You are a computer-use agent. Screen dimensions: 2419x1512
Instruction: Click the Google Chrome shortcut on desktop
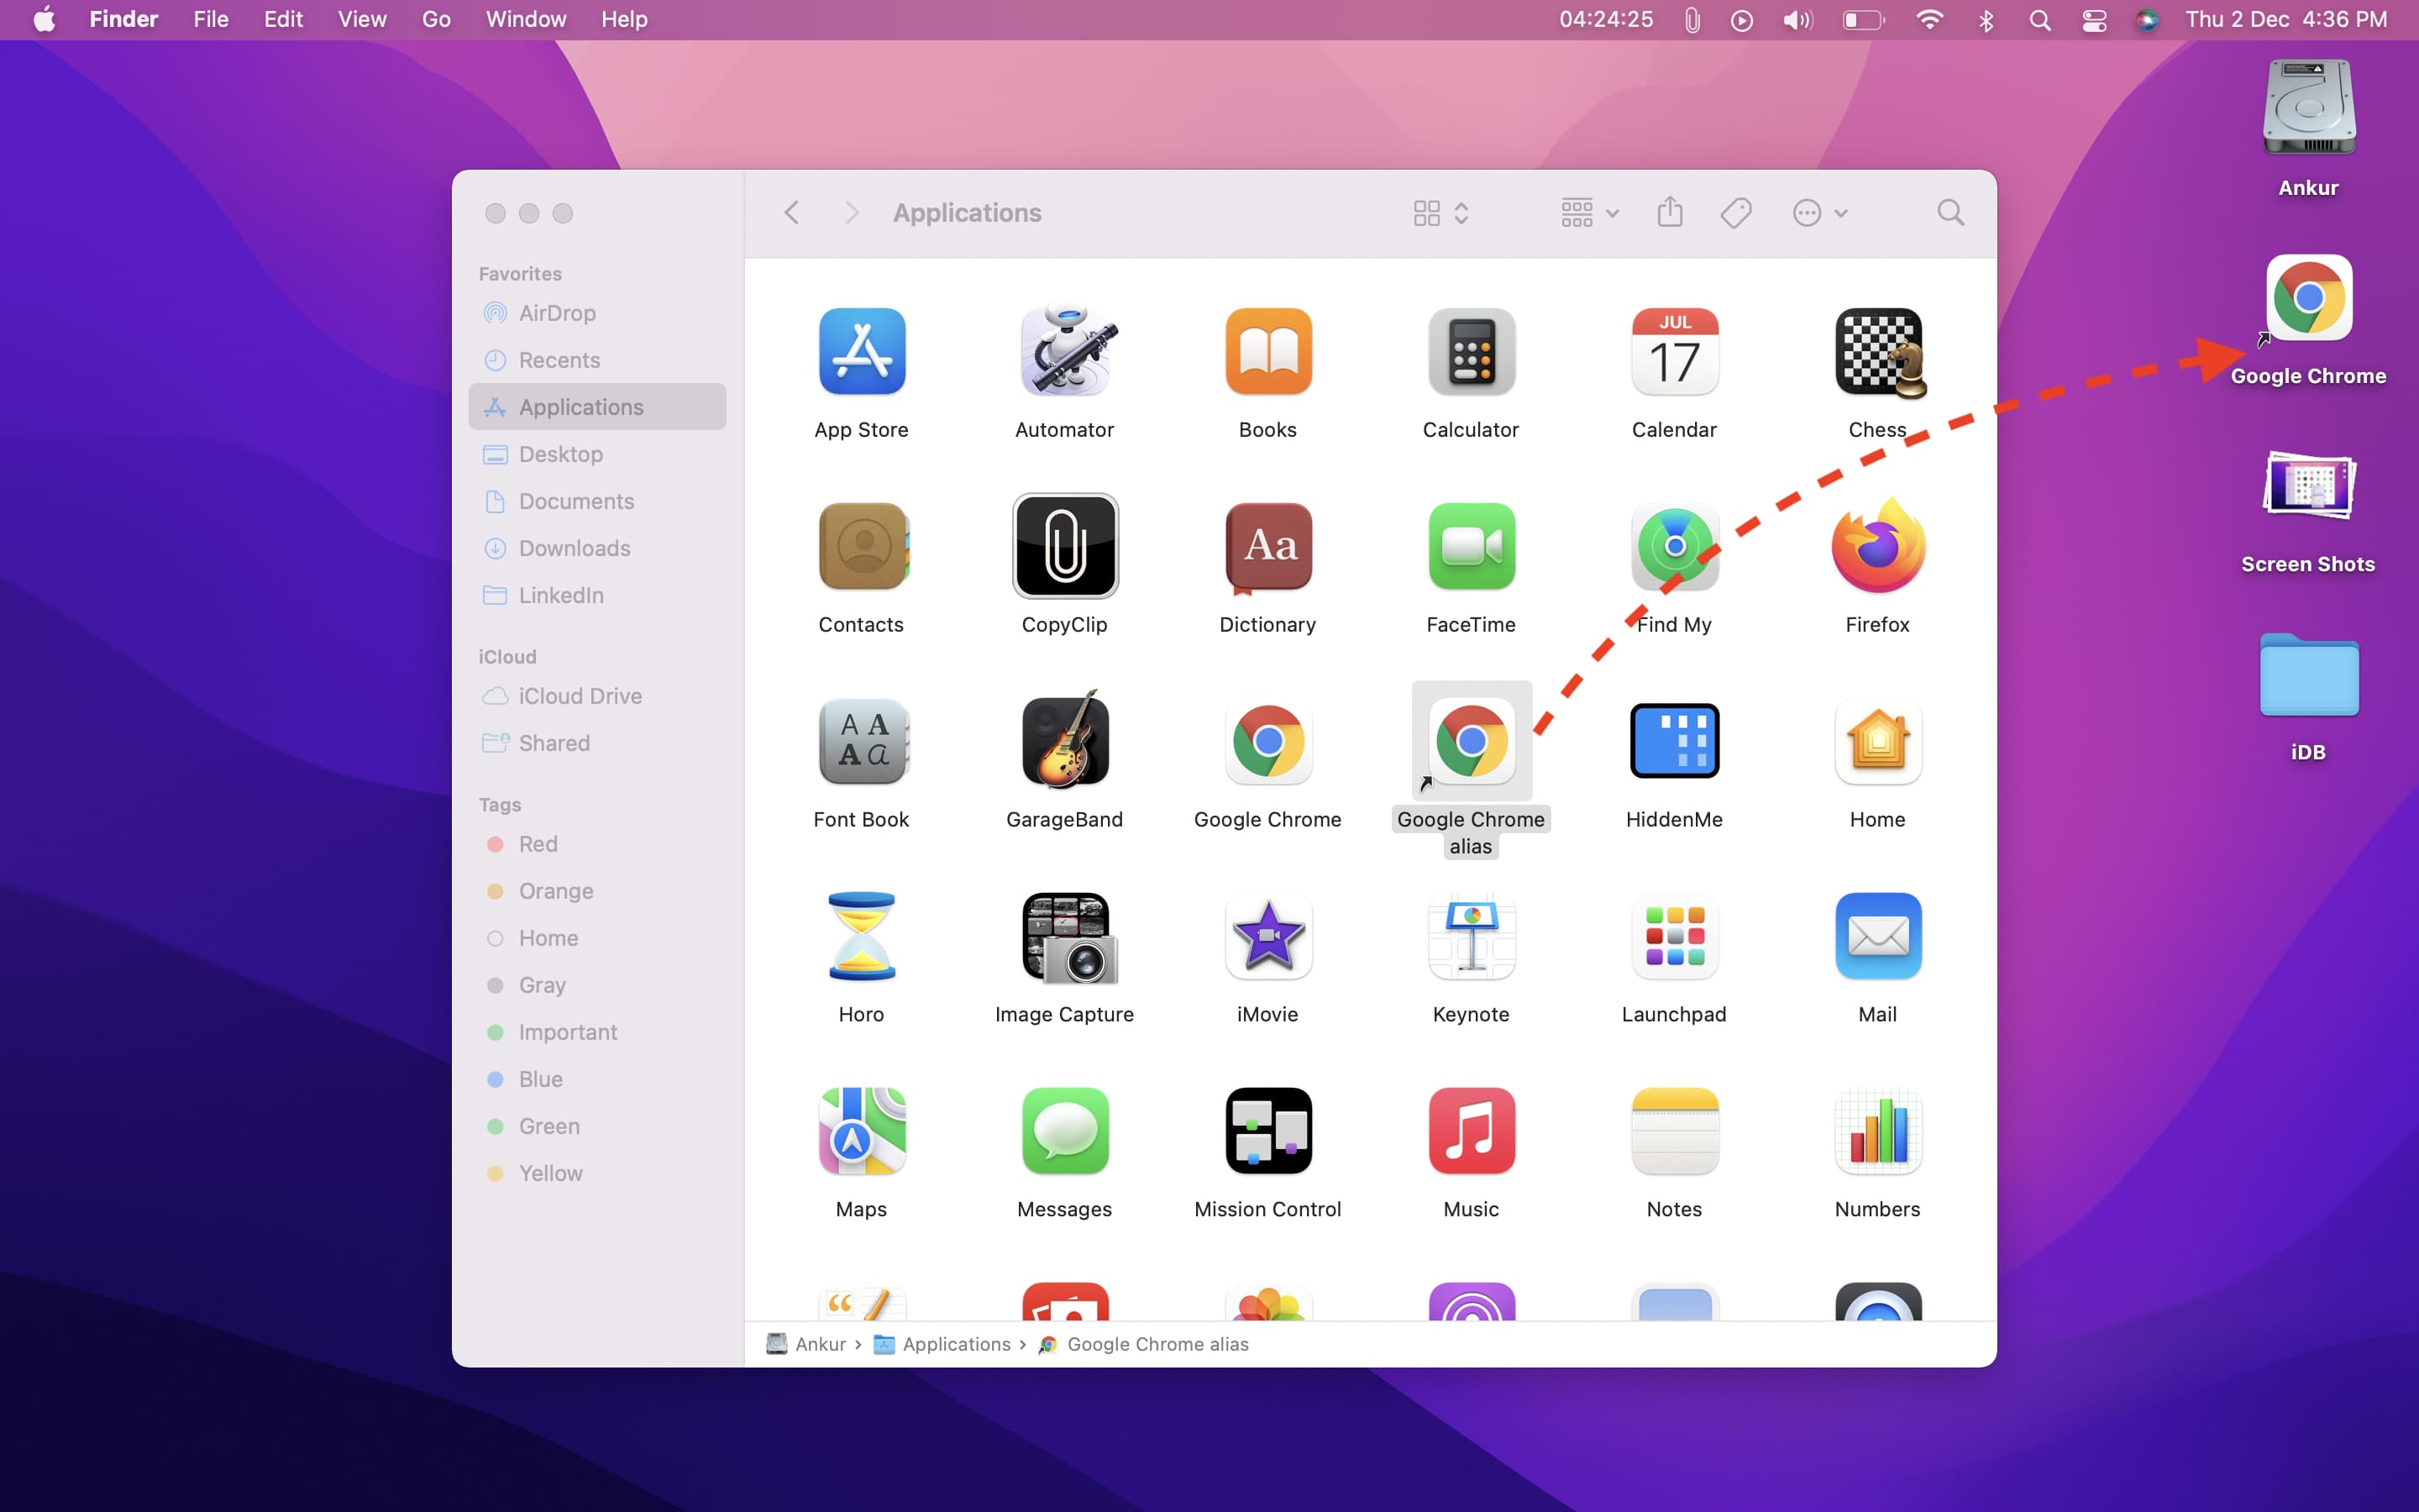click(x=2308, y=298)
